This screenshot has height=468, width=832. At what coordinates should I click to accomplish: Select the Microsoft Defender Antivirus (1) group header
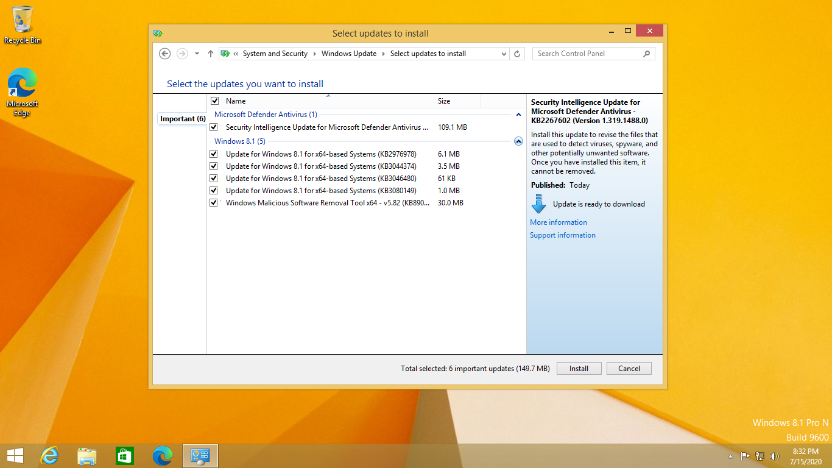pos(266,115)
